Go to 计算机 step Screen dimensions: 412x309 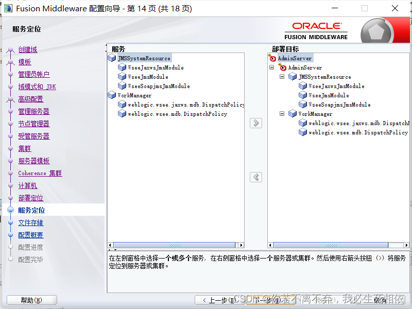tap(28, 185)
